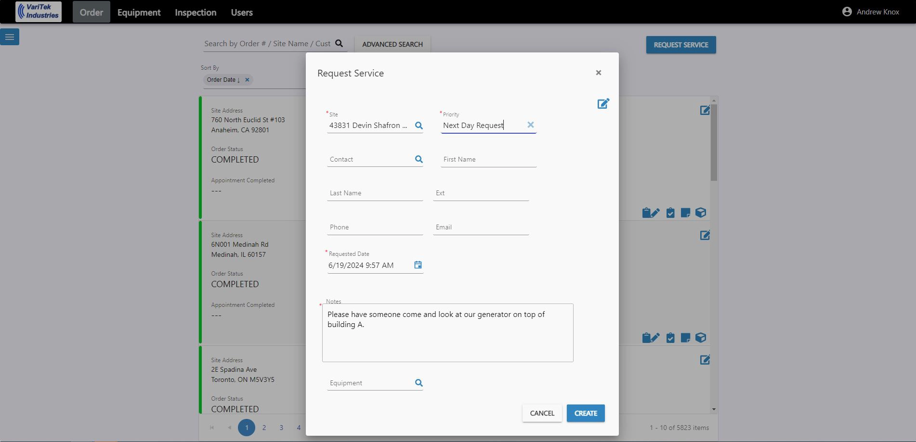Create the service request

pos(586,413)
